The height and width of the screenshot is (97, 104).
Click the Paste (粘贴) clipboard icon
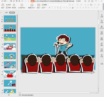[x=3, y=5]
